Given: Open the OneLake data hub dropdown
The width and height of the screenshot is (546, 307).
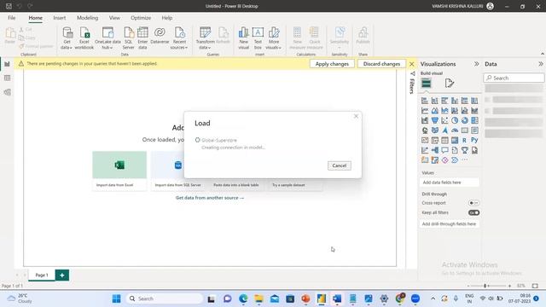Looking at the screenshot, I should tap(107, 38).
